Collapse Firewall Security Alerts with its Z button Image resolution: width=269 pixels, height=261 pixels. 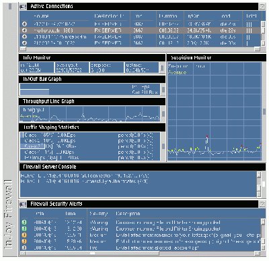pyautogui.click(x=262, y=204)
